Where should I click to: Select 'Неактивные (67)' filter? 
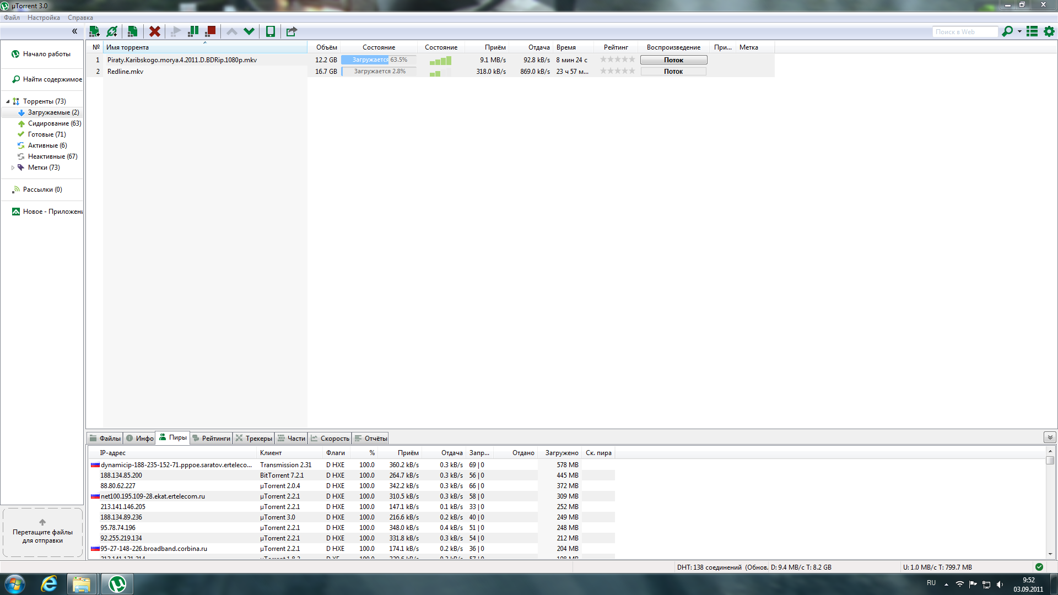point(47,156)
